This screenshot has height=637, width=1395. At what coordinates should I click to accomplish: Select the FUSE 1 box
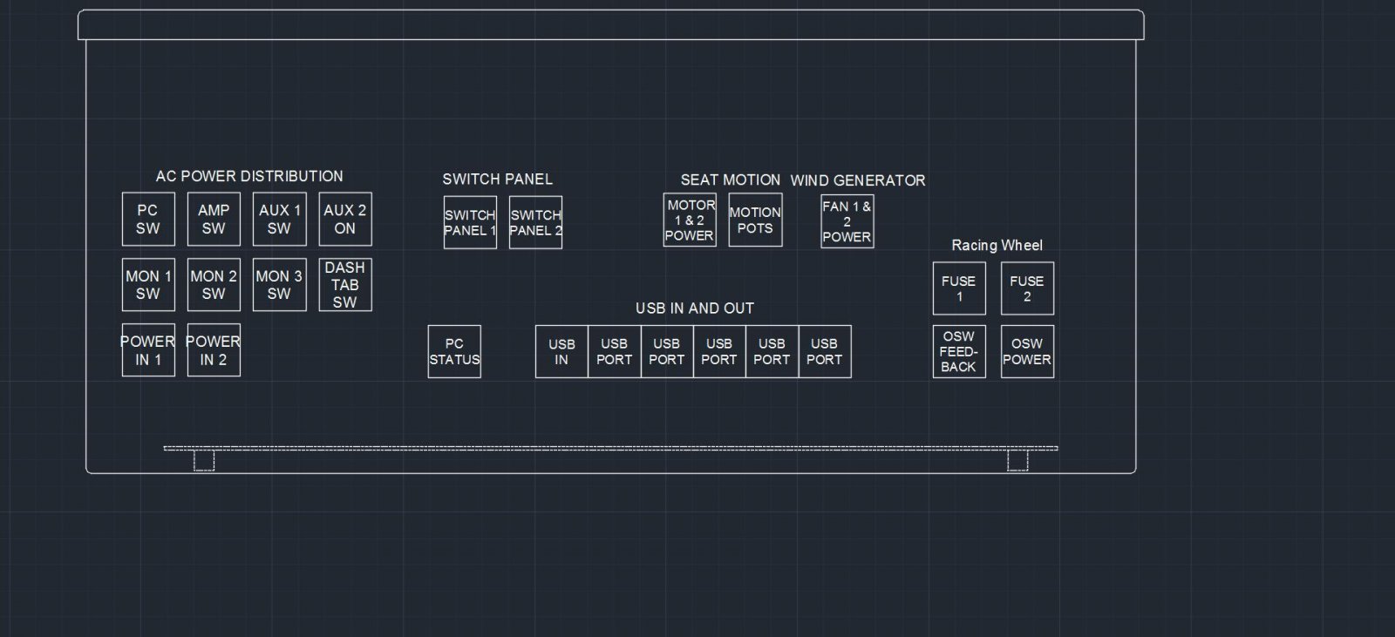[x=959, y=288]
